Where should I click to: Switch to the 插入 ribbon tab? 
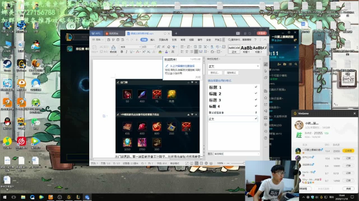[x=153, y=40]
